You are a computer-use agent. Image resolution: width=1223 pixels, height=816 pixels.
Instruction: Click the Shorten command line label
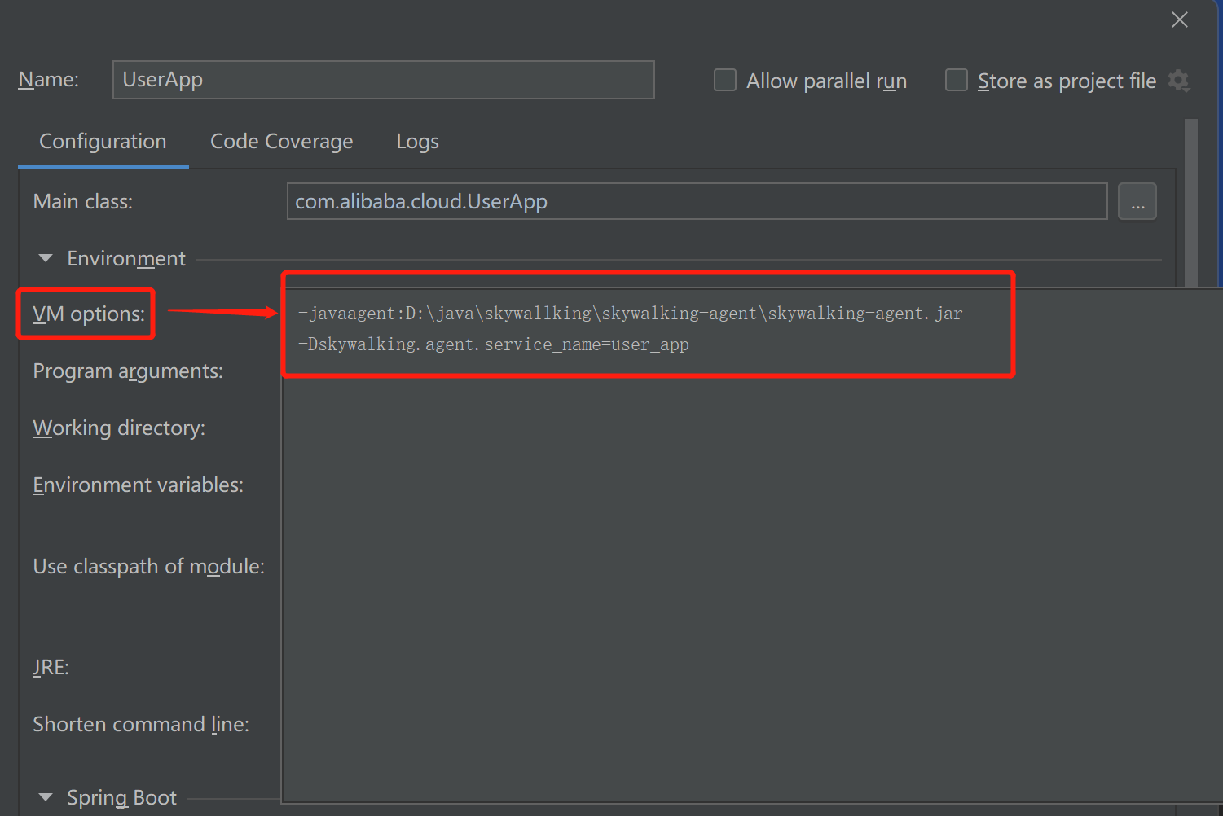tap(141, 725)
